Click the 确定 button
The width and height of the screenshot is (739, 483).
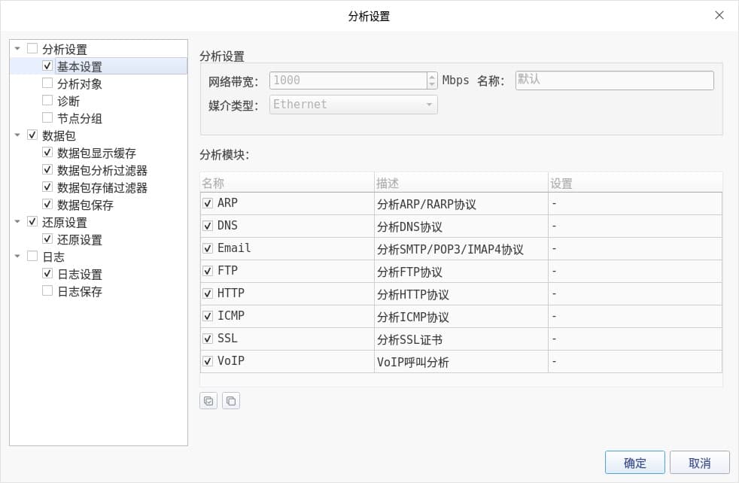[x=634, y=463]
